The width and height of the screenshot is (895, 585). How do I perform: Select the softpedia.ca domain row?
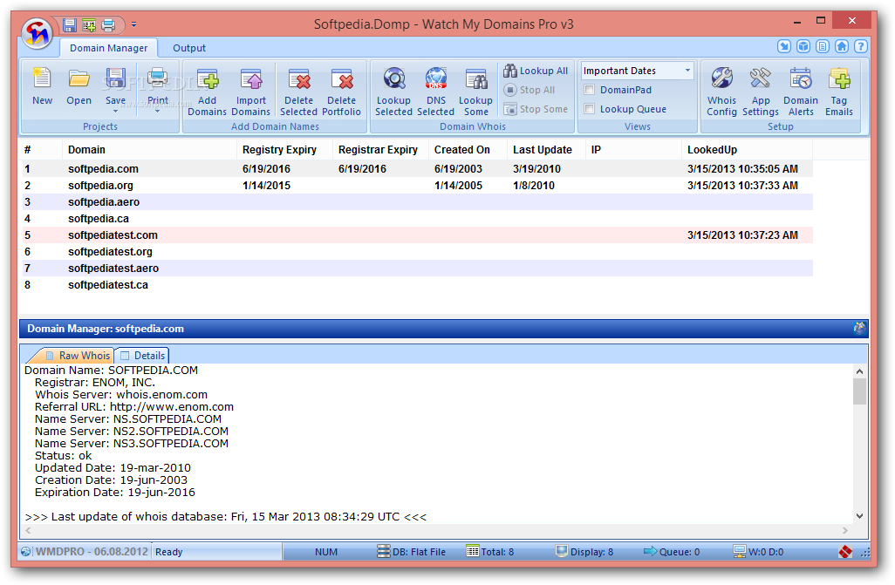(x=418, y=219)
